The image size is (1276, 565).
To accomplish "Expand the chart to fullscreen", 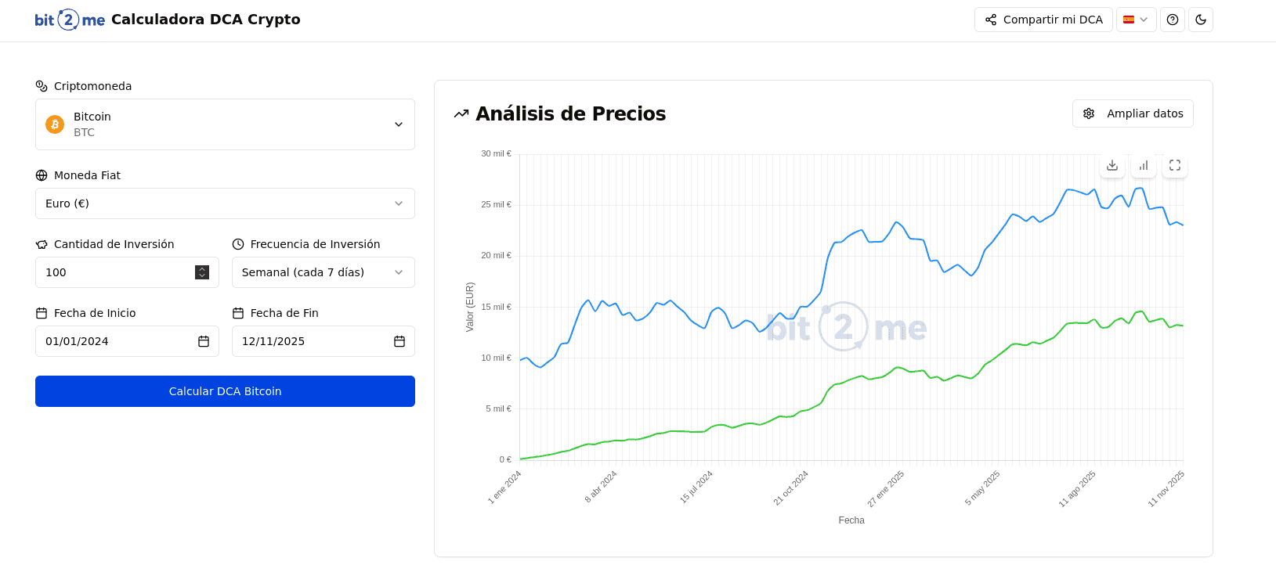I will [1175, 166].
